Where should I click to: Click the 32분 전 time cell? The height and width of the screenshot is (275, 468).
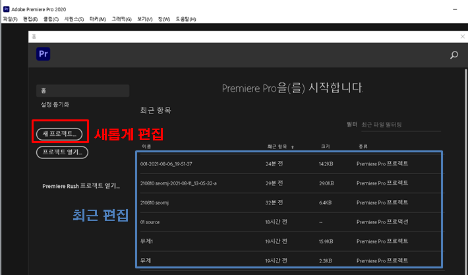coord(274,202)
